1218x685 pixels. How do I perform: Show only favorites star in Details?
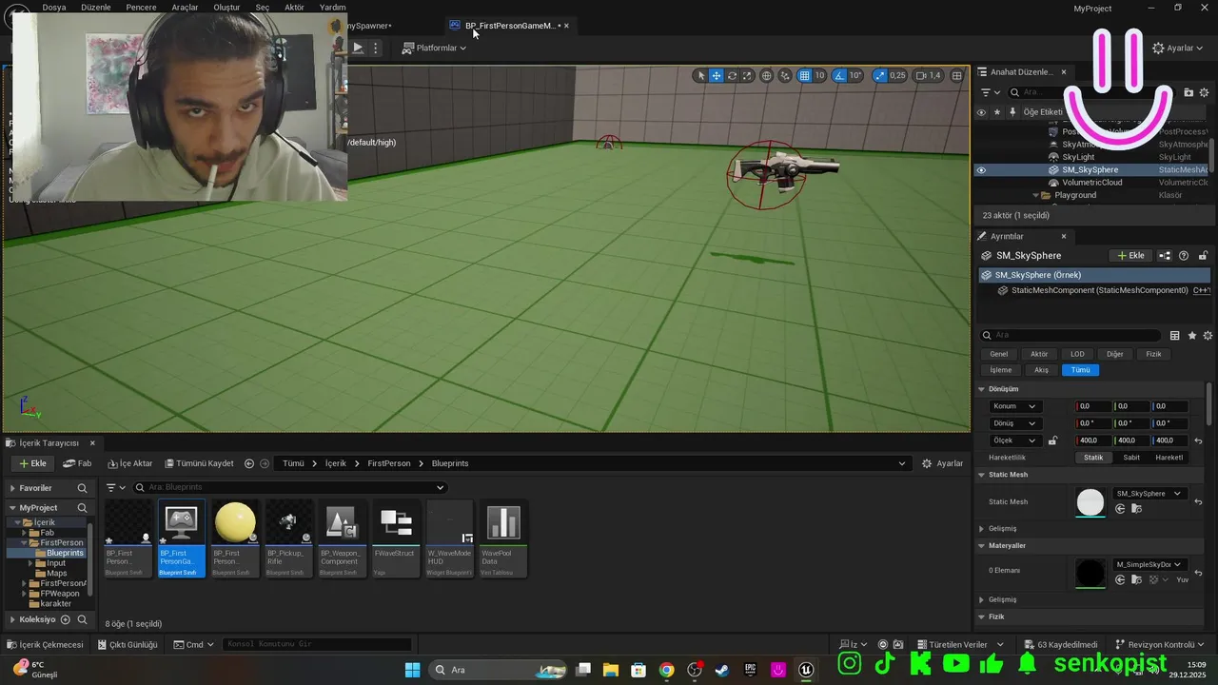point(1191,336)
